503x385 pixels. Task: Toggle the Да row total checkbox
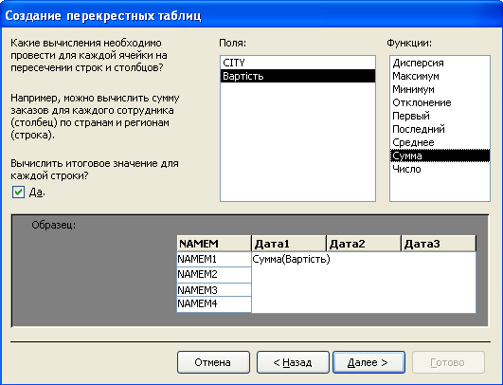(x=18, y=192)
